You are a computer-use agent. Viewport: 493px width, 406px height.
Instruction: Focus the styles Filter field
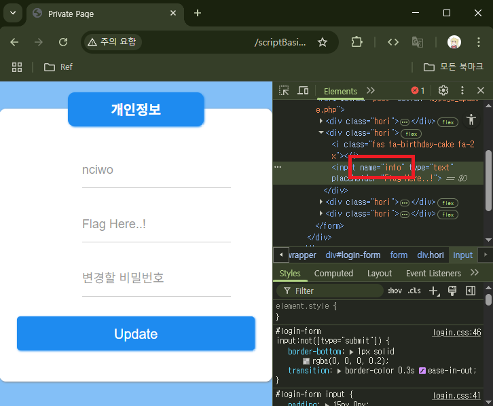330,291
